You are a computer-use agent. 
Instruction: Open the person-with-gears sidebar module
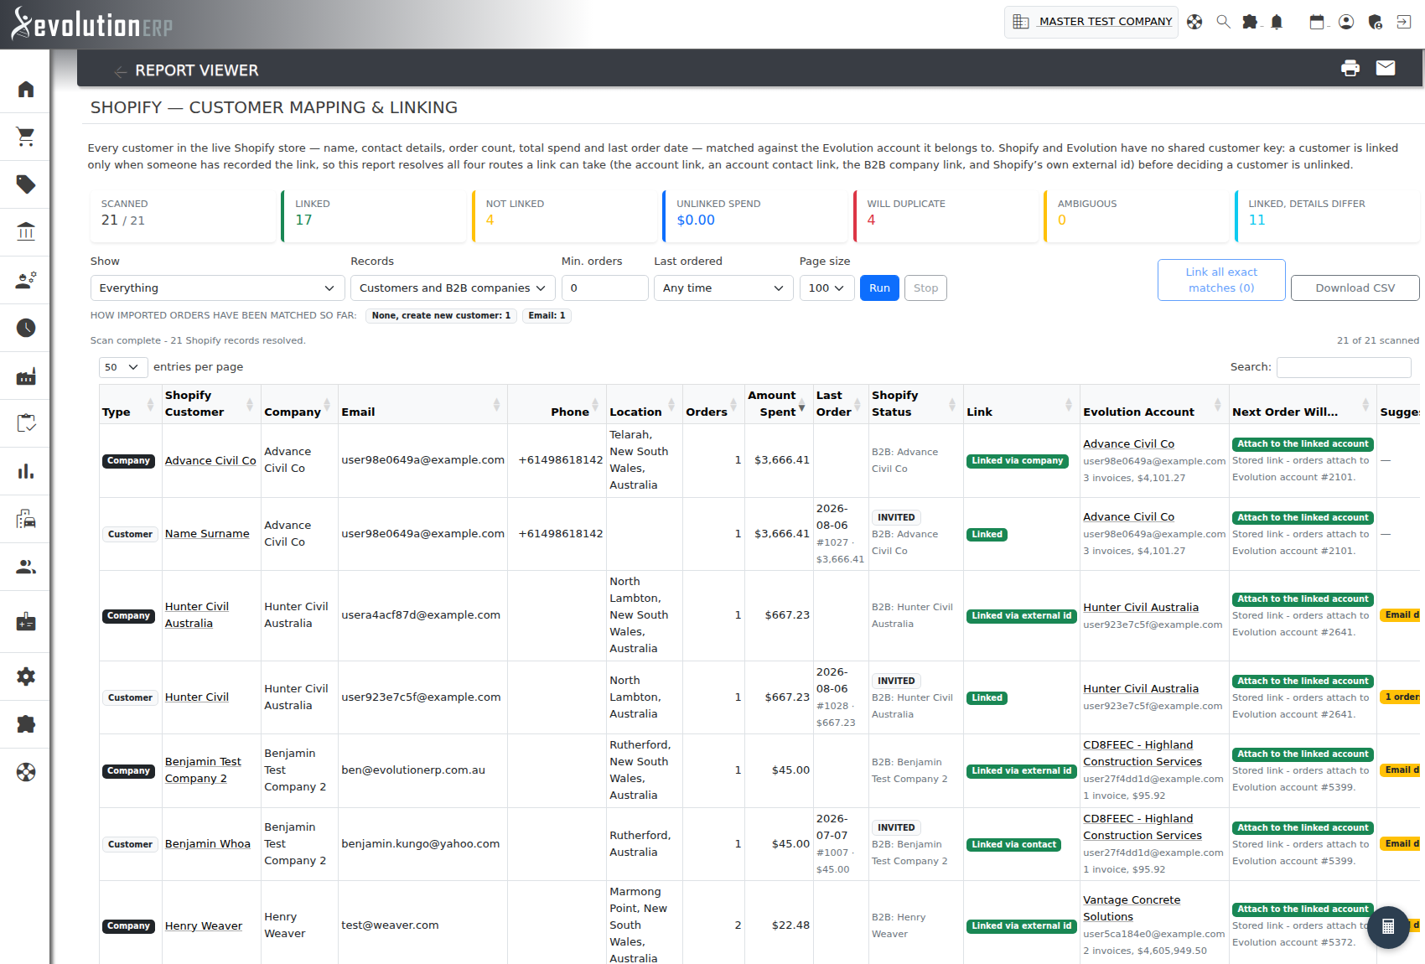(26, 280)
